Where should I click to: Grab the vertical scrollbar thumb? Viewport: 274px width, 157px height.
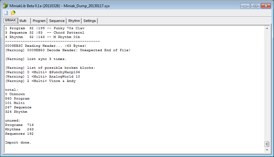click(x=267, y=144)
